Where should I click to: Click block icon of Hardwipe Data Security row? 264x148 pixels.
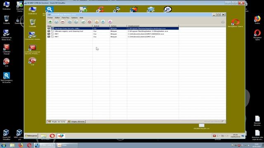pyautogui.click(x=52, y=28)
